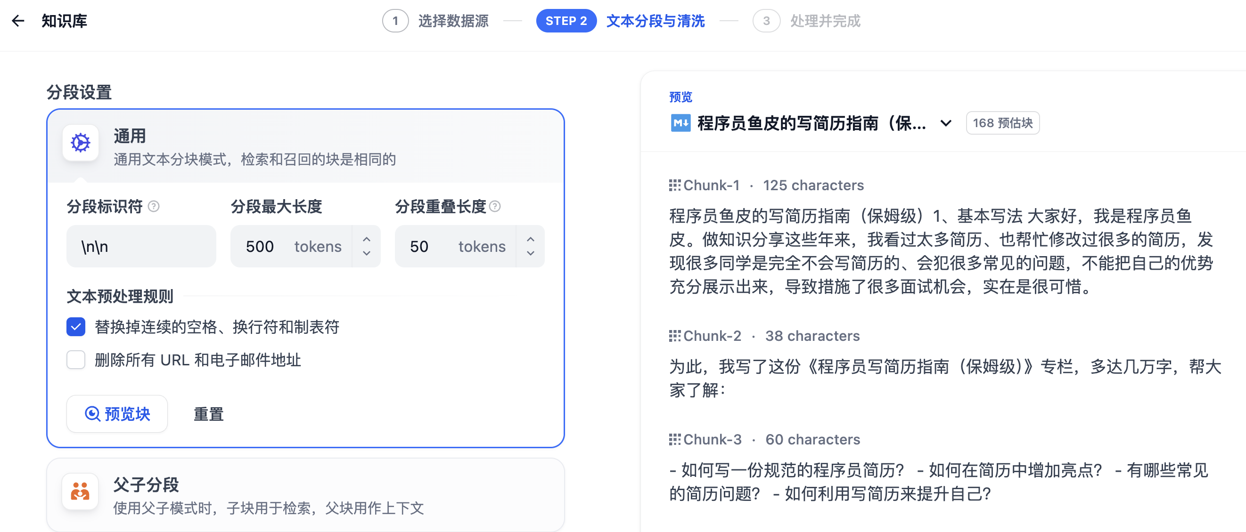Click the 重置 button
Image resolution: width=1246 pixels, height=532 pixels.
[x=208, y=414]
